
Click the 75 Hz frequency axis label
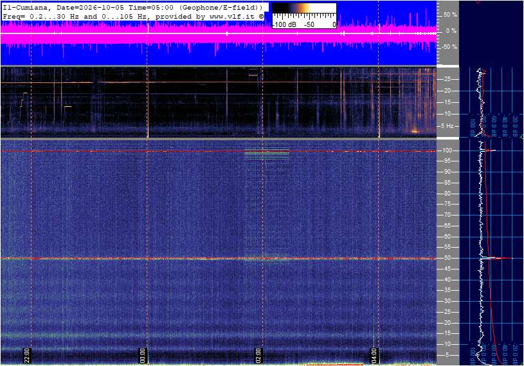click(x=447, y=204)
